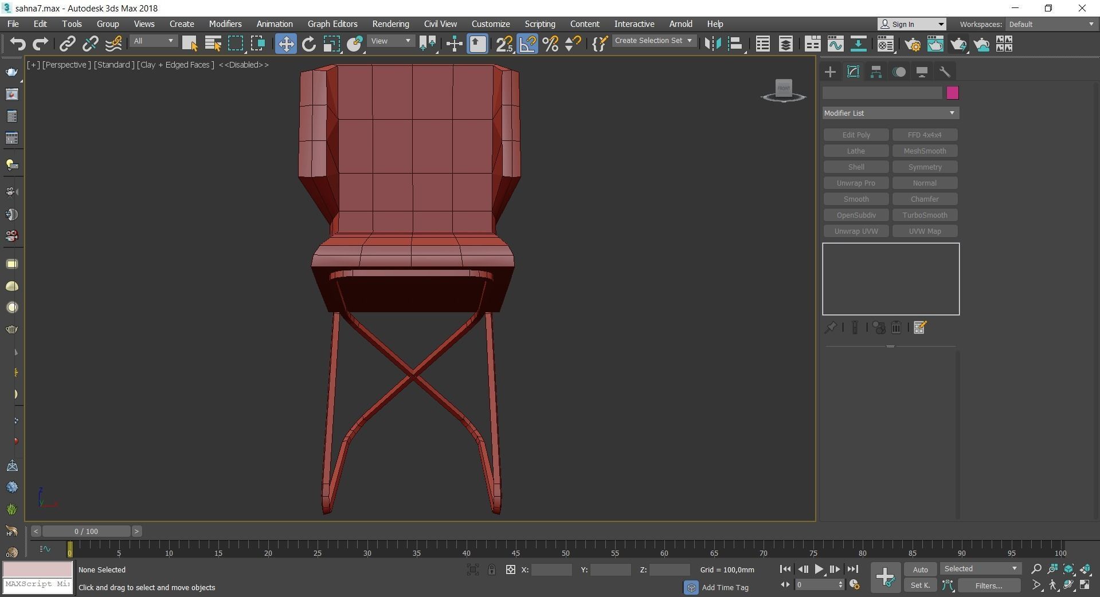Image resolution: width=1100 pixels, height=597 pixels.
Task: Click the Symmetry modifier button
Action: (925, 167)
